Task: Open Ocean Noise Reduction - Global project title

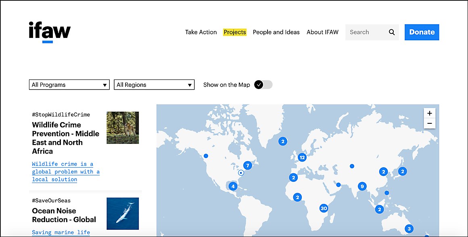Action: coord(64,215)
